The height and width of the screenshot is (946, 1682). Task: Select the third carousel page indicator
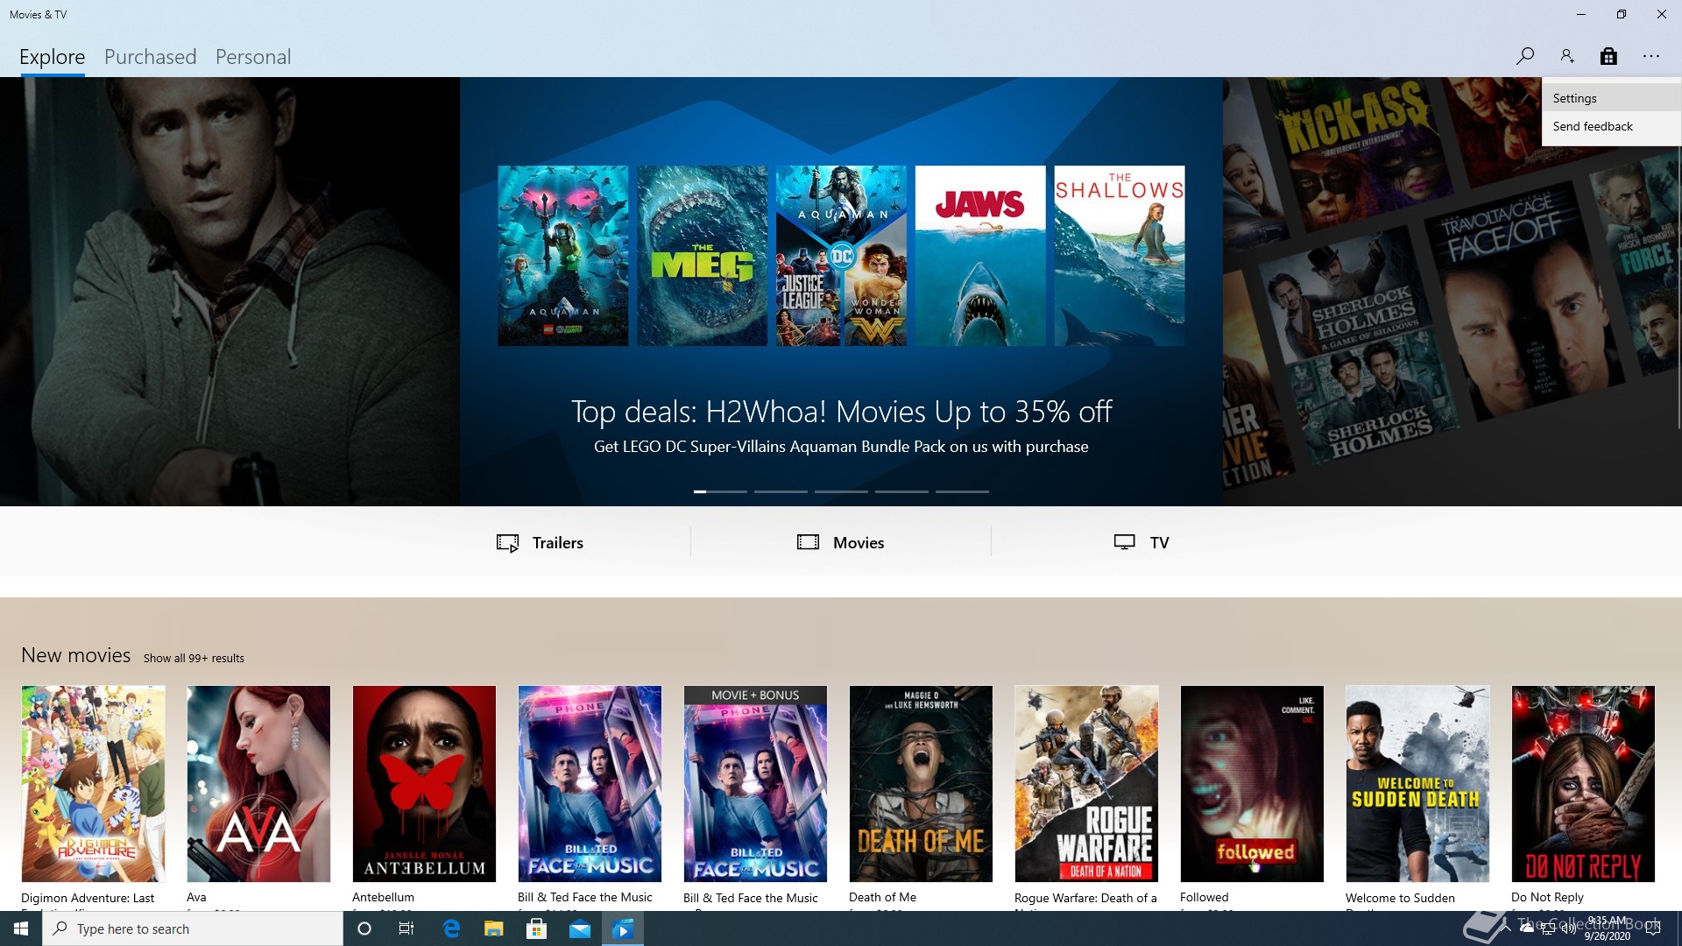(x=841, y=491)
